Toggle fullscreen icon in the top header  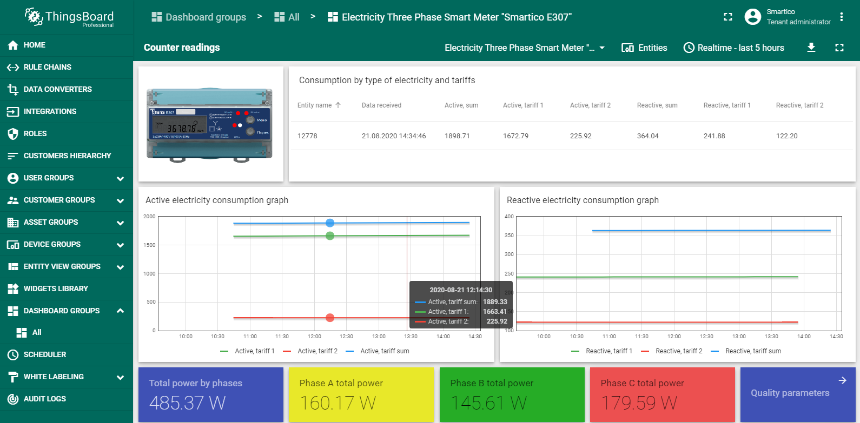coord(728,17)
